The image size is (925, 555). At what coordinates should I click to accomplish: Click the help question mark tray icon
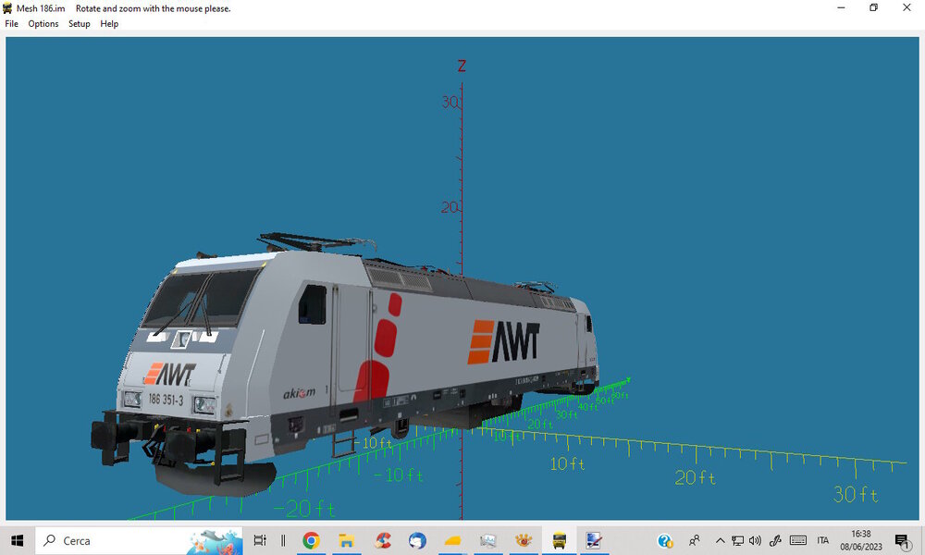point(665,540)
